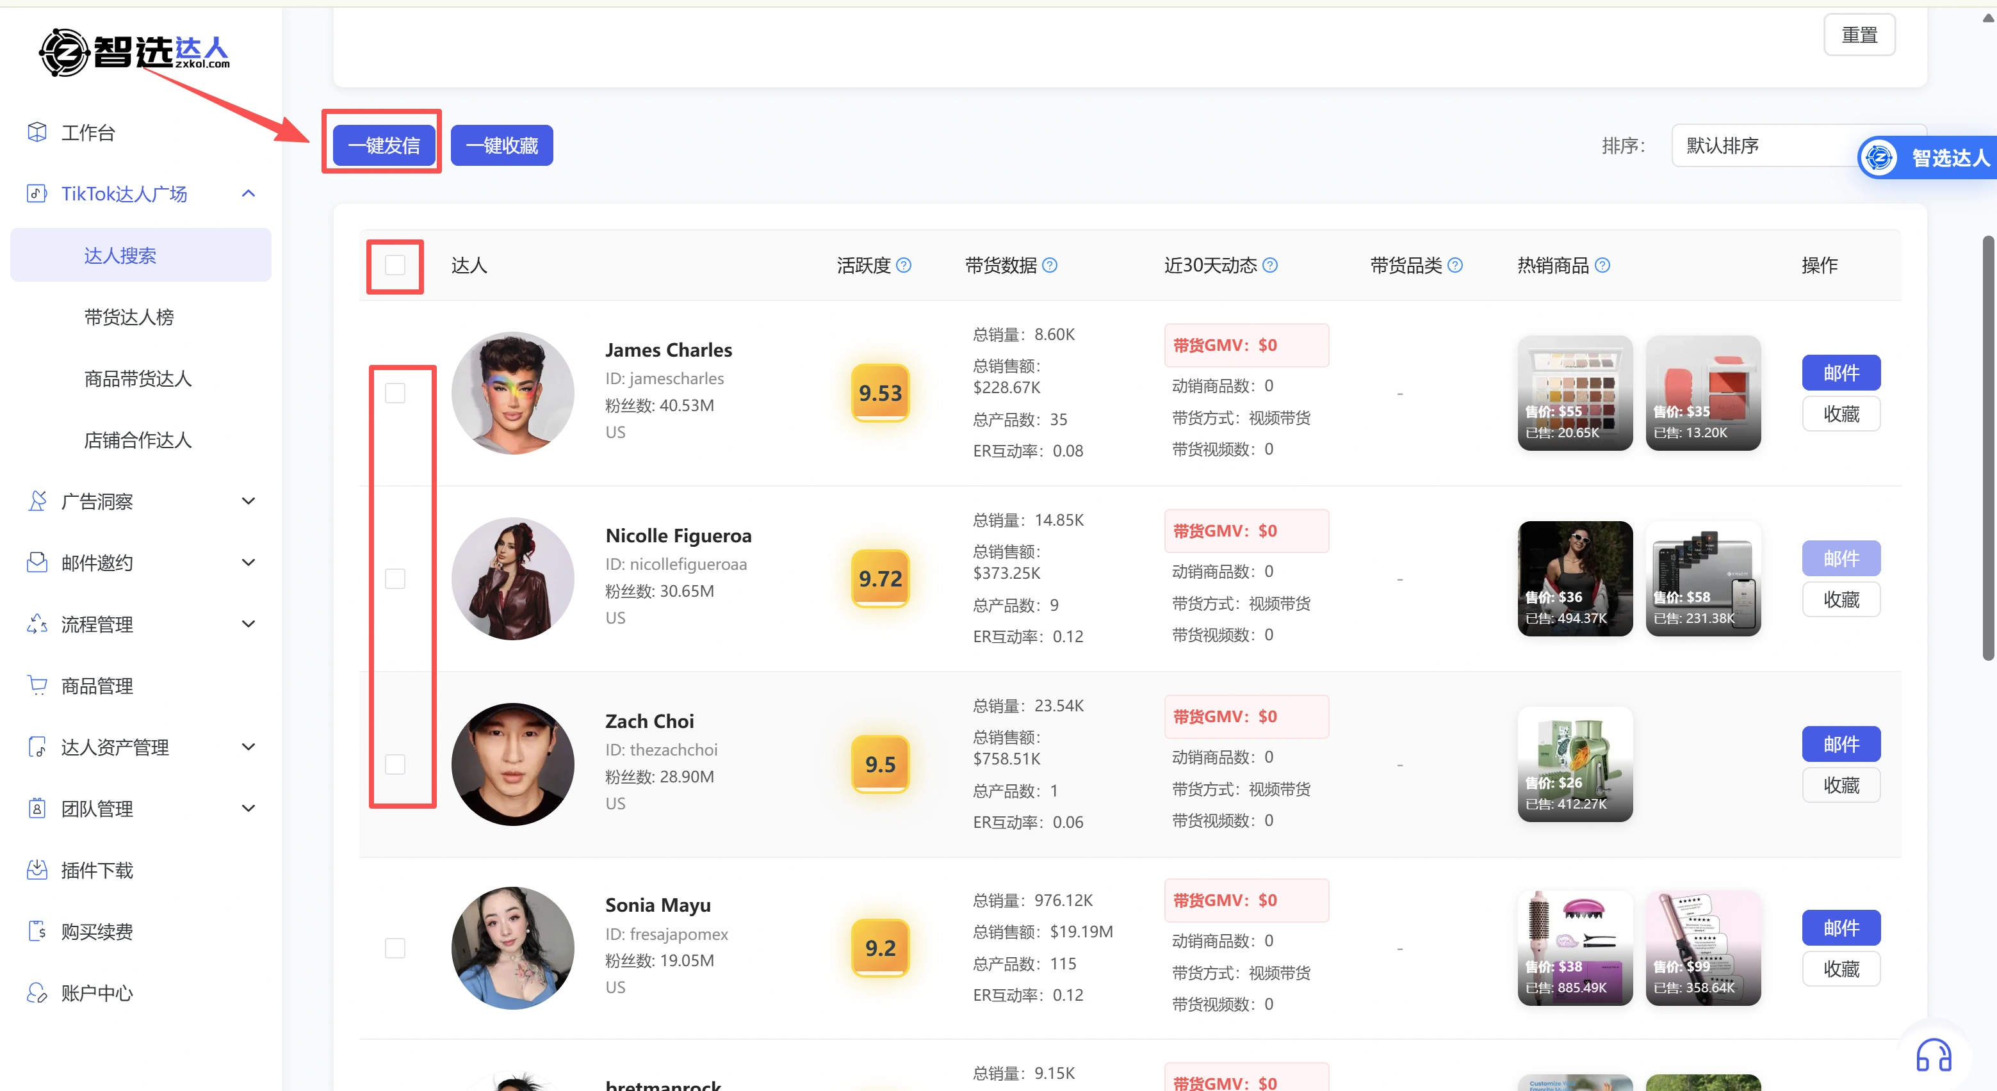Click the help icon beside 带货数据

[x=1050, y=266]
